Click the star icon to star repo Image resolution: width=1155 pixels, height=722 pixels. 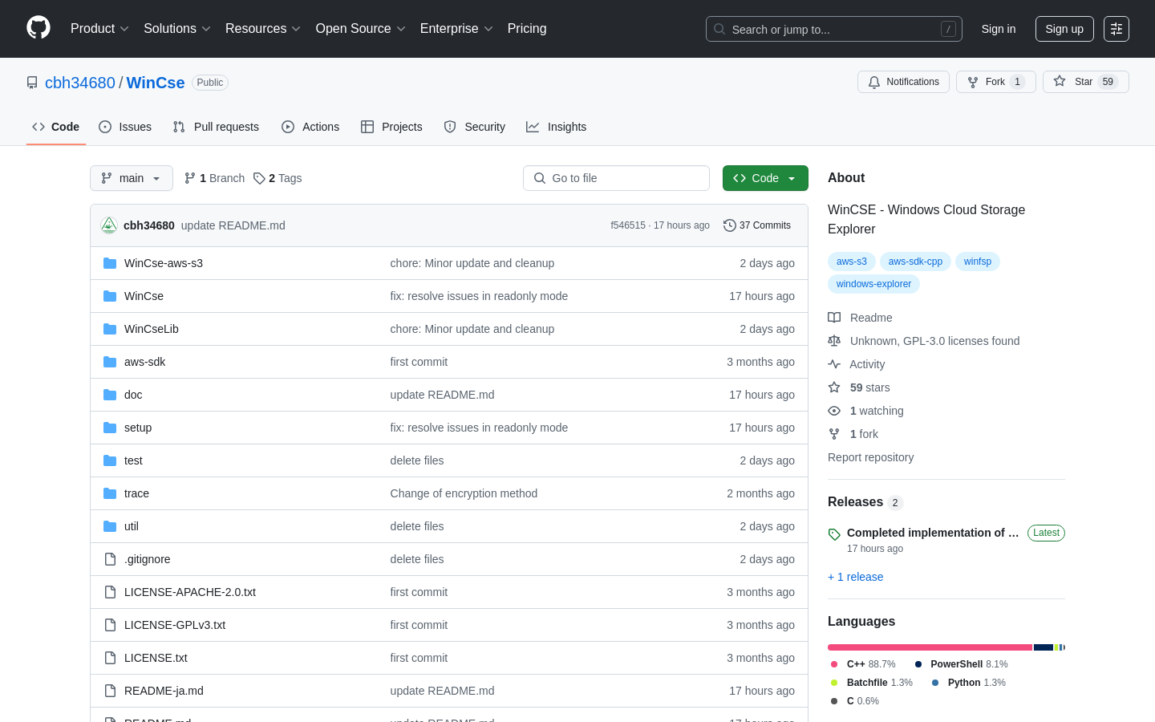point(1060,81)
